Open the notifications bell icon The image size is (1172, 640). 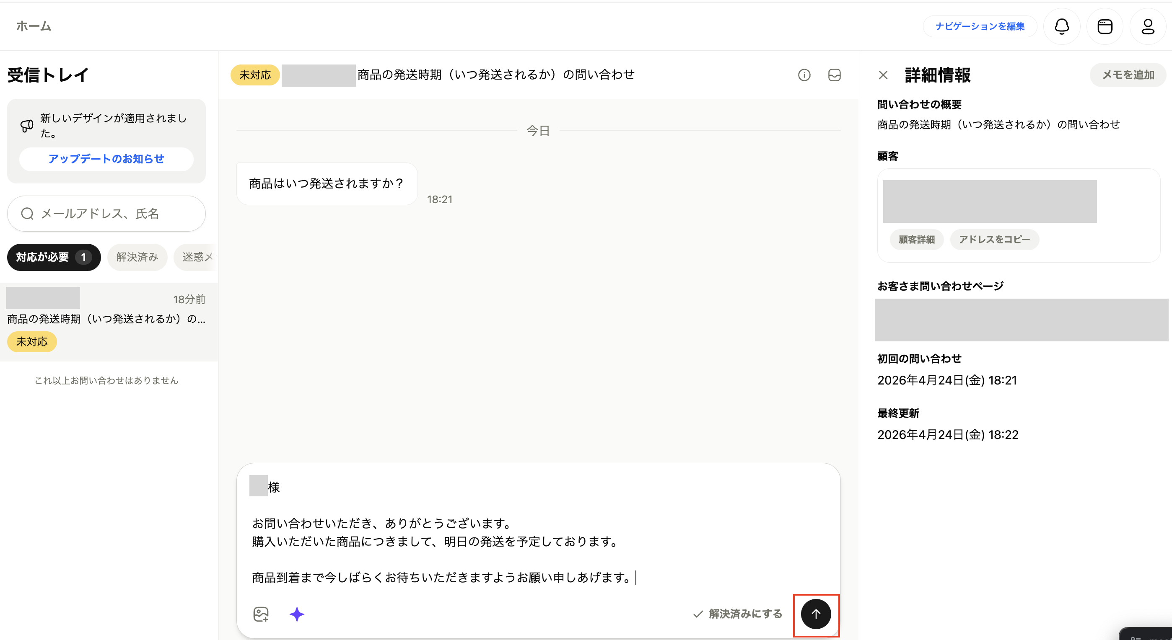[1061, 26]
